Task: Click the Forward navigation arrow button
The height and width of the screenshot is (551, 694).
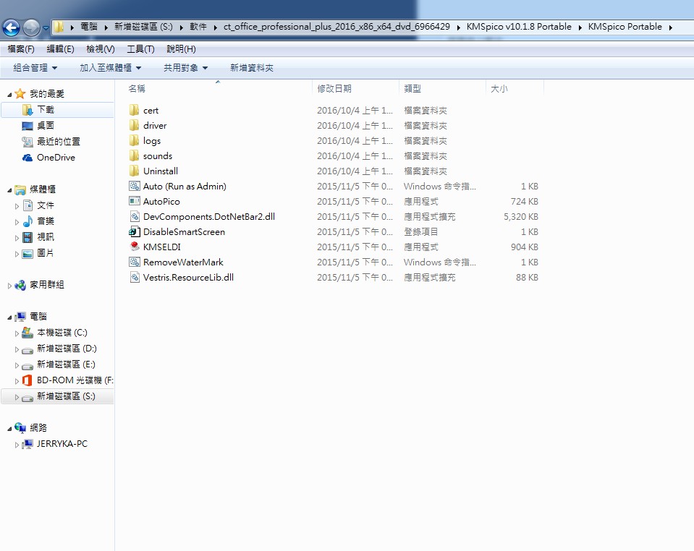Action: (31, 28)
